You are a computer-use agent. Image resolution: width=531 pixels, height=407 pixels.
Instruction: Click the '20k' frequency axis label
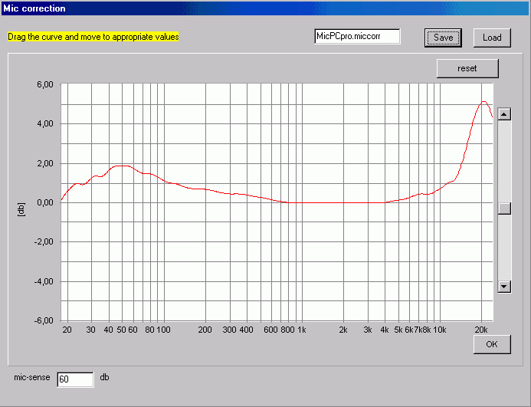[481, 330]
